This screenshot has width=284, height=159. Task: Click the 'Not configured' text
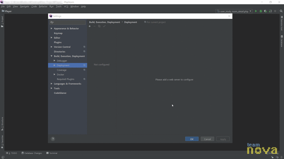click(101, 64)
